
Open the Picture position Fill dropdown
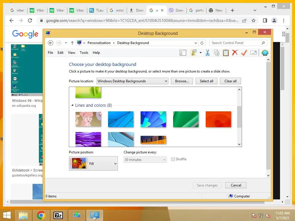click(x=93, y=163)
